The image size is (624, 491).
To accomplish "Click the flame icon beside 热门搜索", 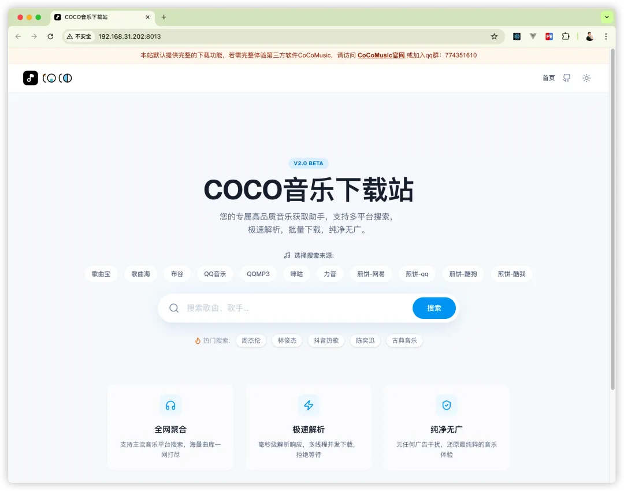I will point(198,341).
